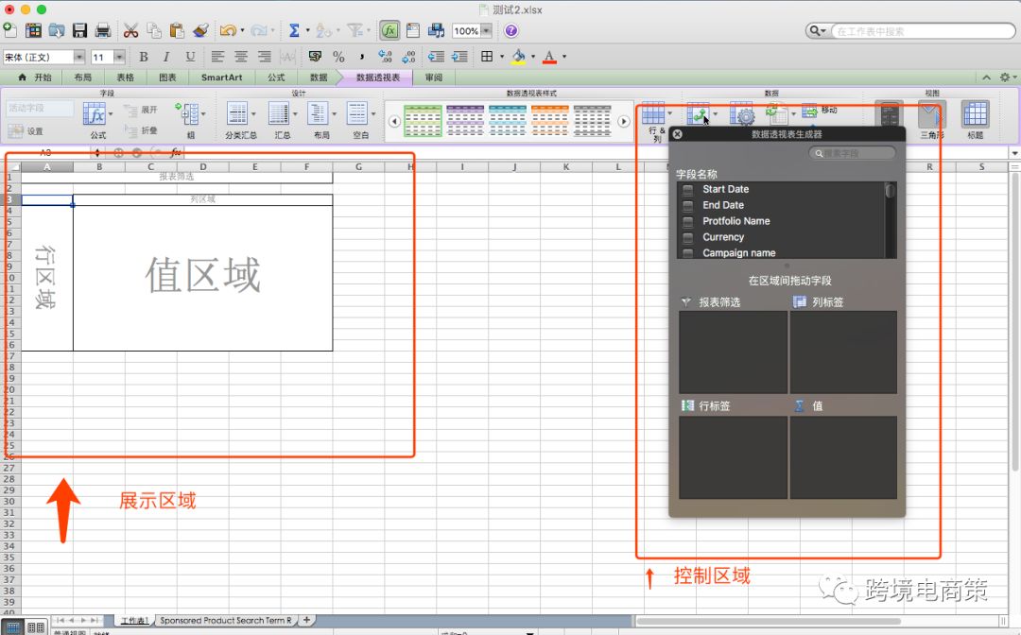This screenshot has width=1021, height=635.
Task: Check the Campaign name field
Action: point(687,253)
